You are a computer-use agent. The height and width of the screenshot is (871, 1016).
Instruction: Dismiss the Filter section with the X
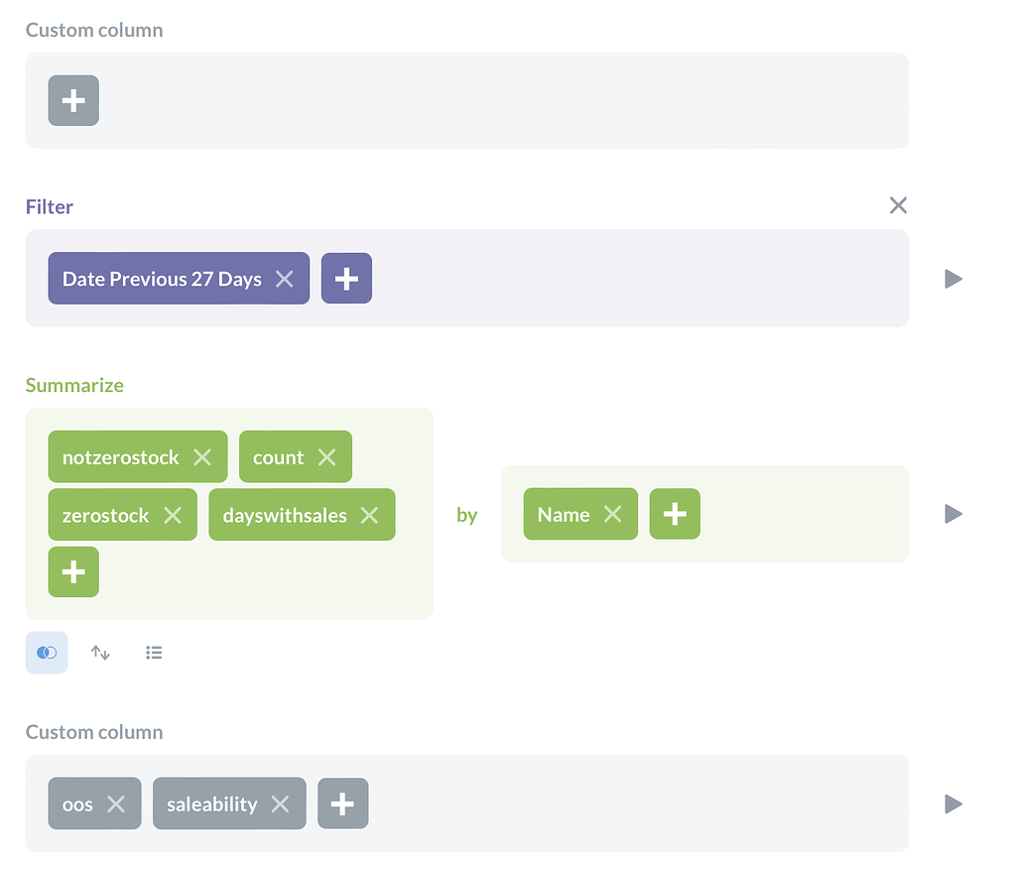tap(898, 205)
